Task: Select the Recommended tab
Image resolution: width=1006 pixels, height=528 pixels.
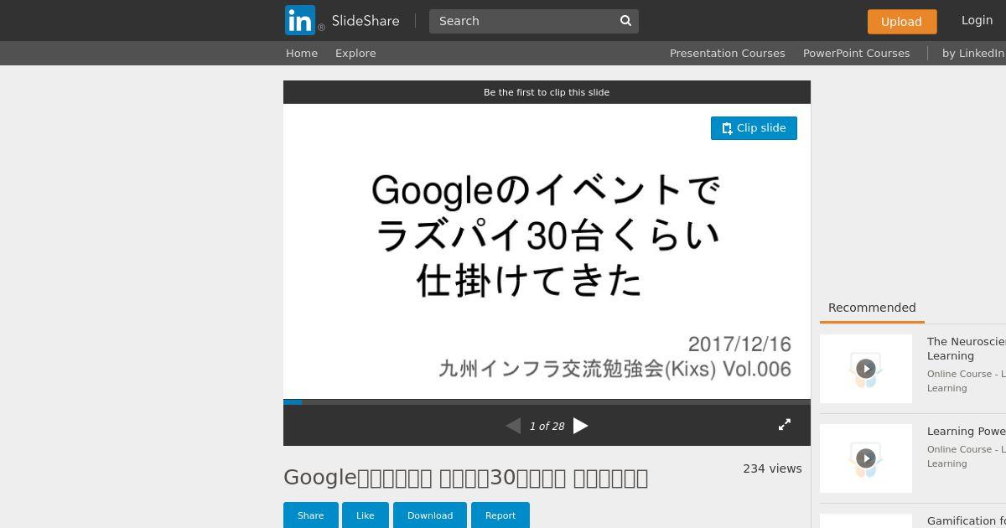Action: pos(872,308)
